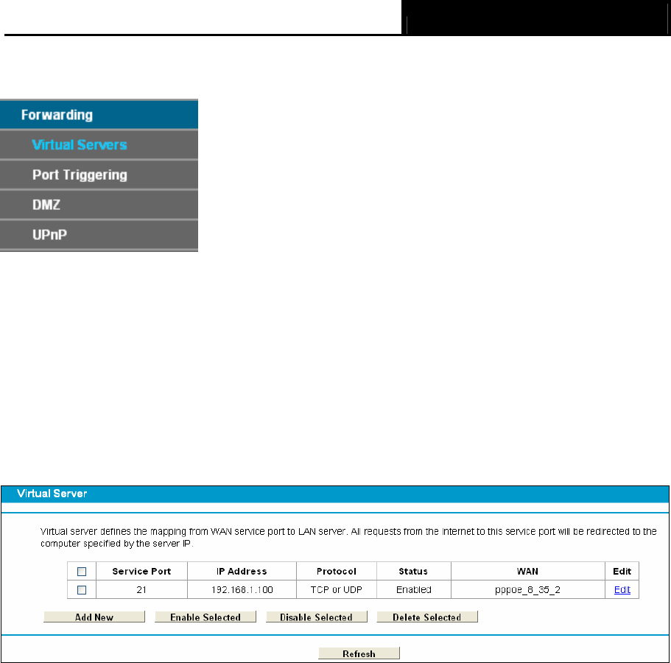The width and height of the screenshot is (671, 663).
Task: Click the Protocol column header
Action: pyautogui.click(x=337, y=572)
